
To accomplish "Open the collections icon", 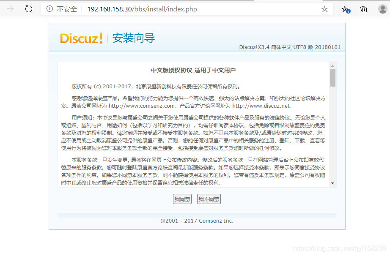I will 364,9.
